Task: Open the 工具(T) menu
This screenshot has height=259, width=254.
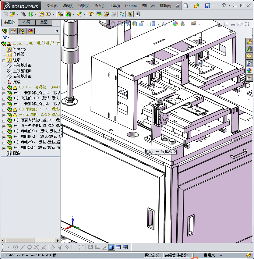Action: [x=115, y=6]
